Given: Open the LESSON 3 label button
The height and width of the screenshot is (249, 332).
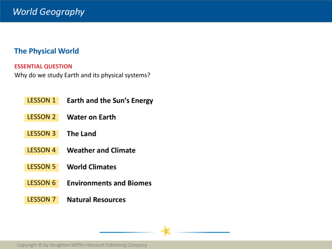Looking at the screenshot, I should coord(41,134).
